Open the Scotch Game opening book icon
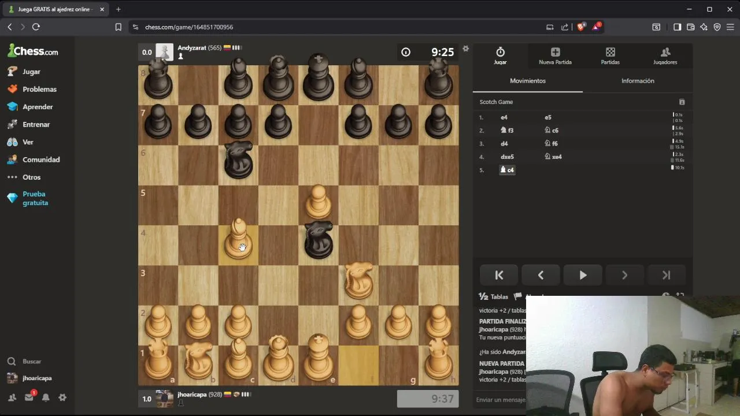740x416 pixels. [x=682, y=102]
